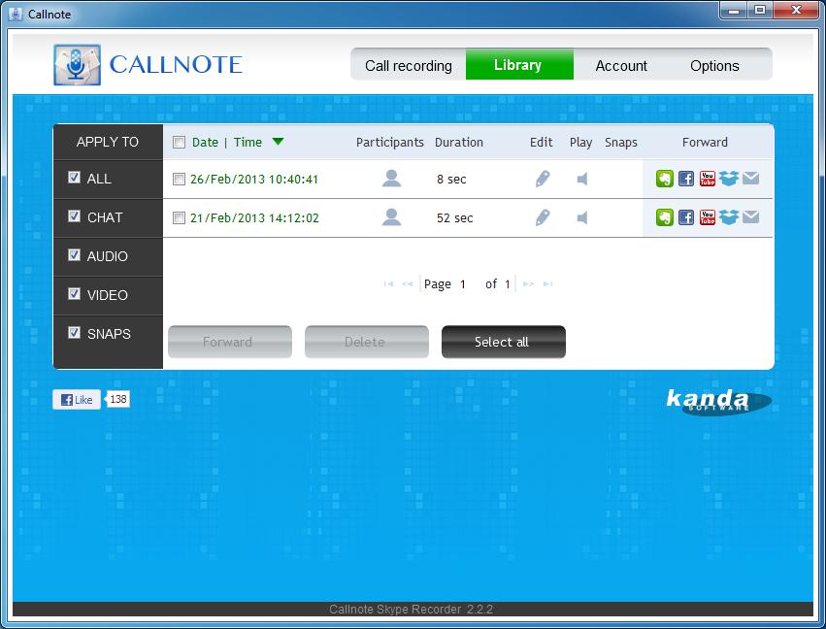Select the 26/Feb/2013 10:40:41 recording checkbox
The image size is (826, 629).
click(x=180, y=180)
